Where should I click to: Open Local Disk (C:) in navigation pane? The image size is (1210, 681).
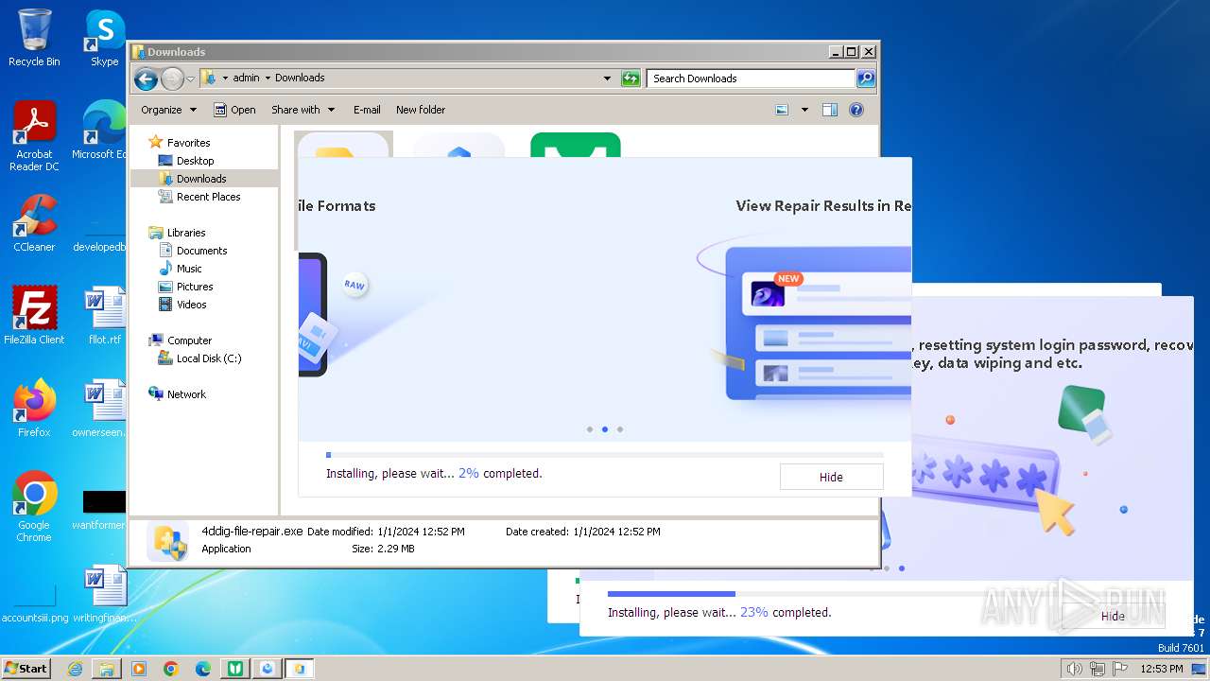(208, 358)
